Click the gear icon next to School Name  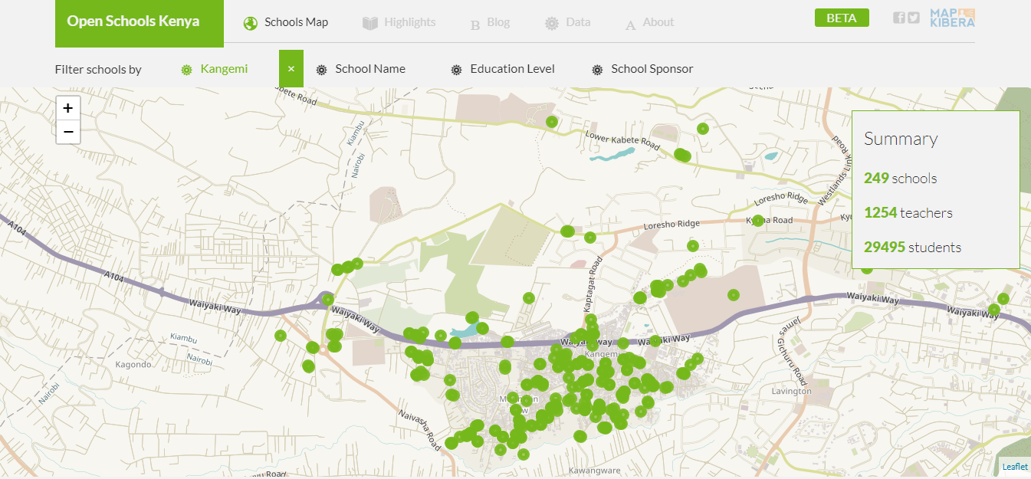321,70
